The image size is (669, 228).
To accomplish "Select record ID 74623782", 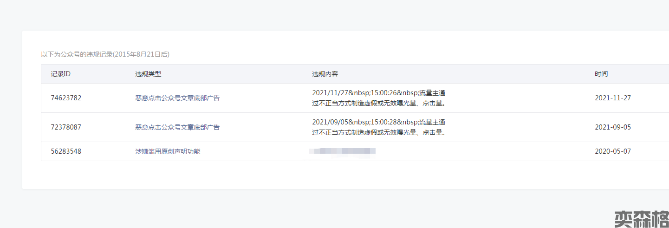I will tap(66, 98).
